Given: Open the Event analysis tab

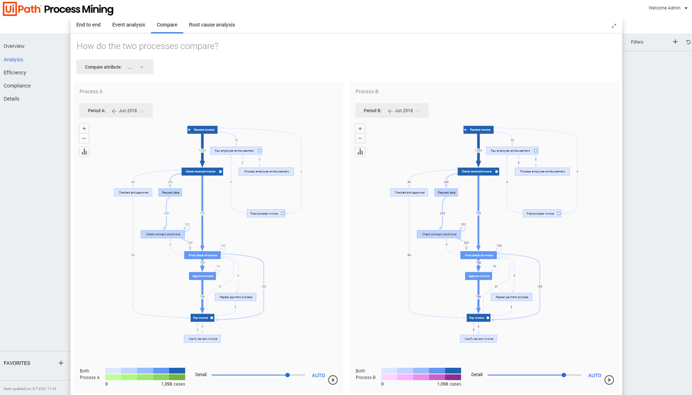Looking at the screenshot, I should pyautogui.click(x=129, y=25).
